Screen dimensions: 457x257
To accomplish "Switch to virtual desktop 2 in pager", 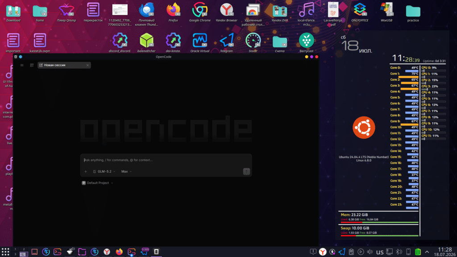I will pyautogui.click(x=24, y=249).
